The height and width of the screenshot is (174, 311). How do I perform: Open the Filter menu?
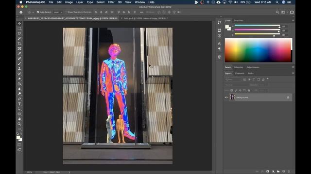111,2
